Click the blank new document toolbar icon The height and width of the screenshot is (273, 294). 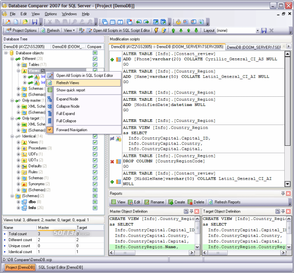pos(16,22)
